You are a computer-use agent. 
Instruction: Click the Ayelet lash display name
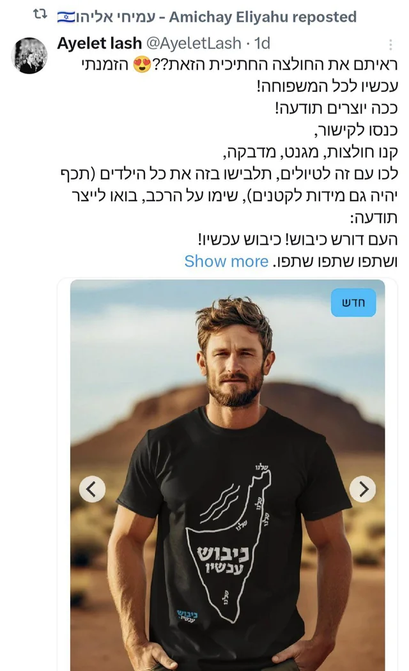click(x=99, y=43)
